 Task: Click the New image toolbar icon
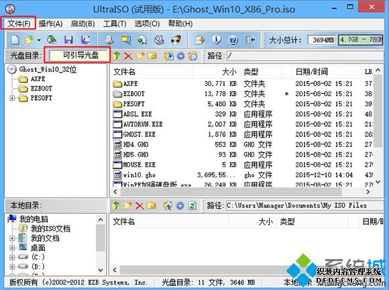(x=15, y=40)
